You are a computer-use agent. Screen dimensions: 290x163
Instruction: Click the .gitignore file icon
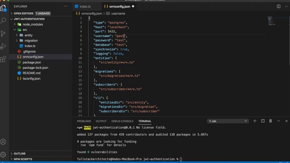pos(19,51)
